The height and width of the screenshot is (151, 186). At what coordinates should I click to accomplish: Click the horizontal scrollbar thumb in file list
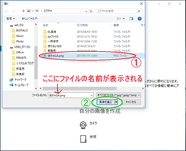click(x=80, y=89)
